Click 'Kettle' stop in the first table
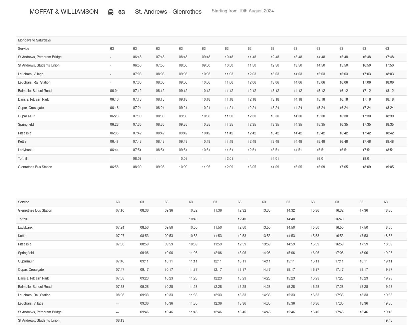412x329 pixels. (22, 142)
